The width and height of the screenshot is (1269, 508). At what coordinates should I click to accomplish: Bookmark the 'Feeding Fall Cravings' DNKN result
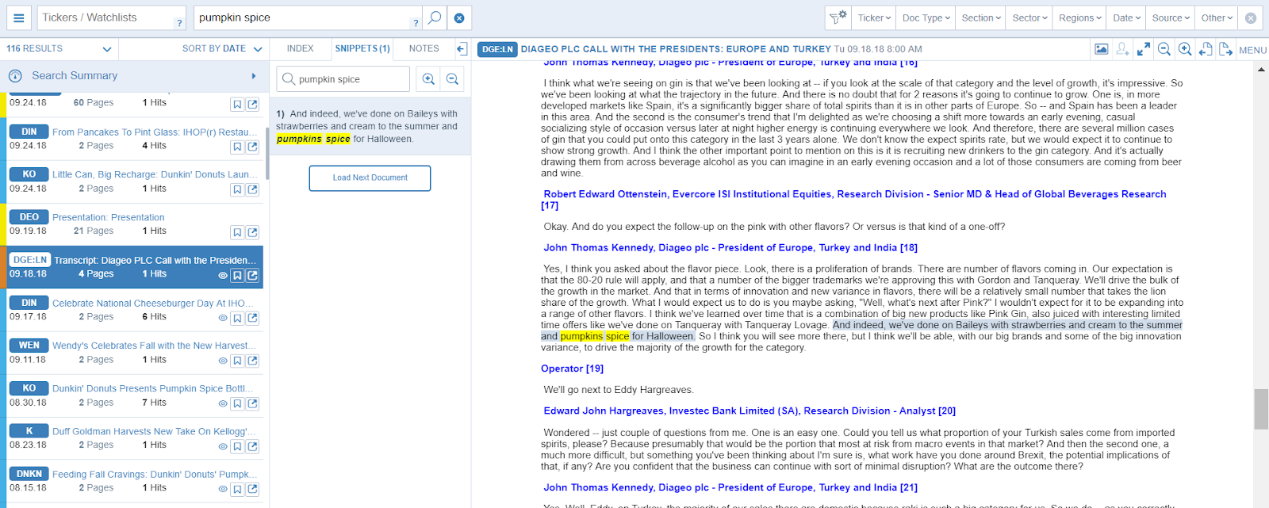point(237,489)
